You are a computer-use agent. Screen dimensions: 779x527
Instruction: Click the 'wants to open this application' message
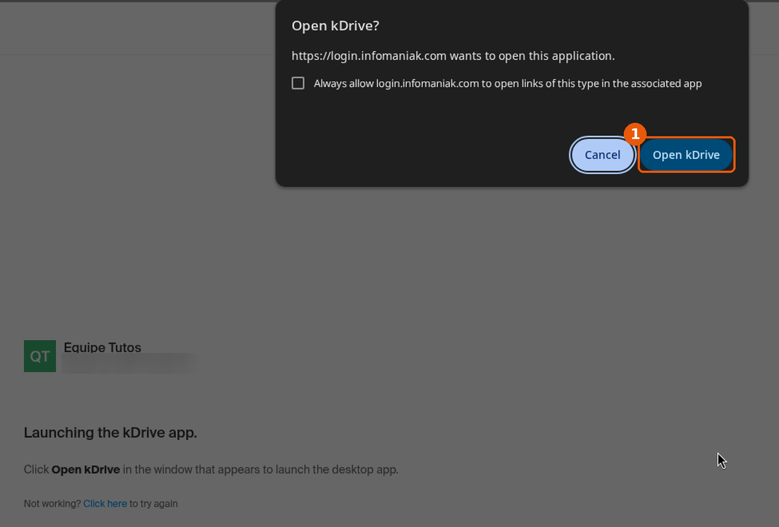(453, 56)
